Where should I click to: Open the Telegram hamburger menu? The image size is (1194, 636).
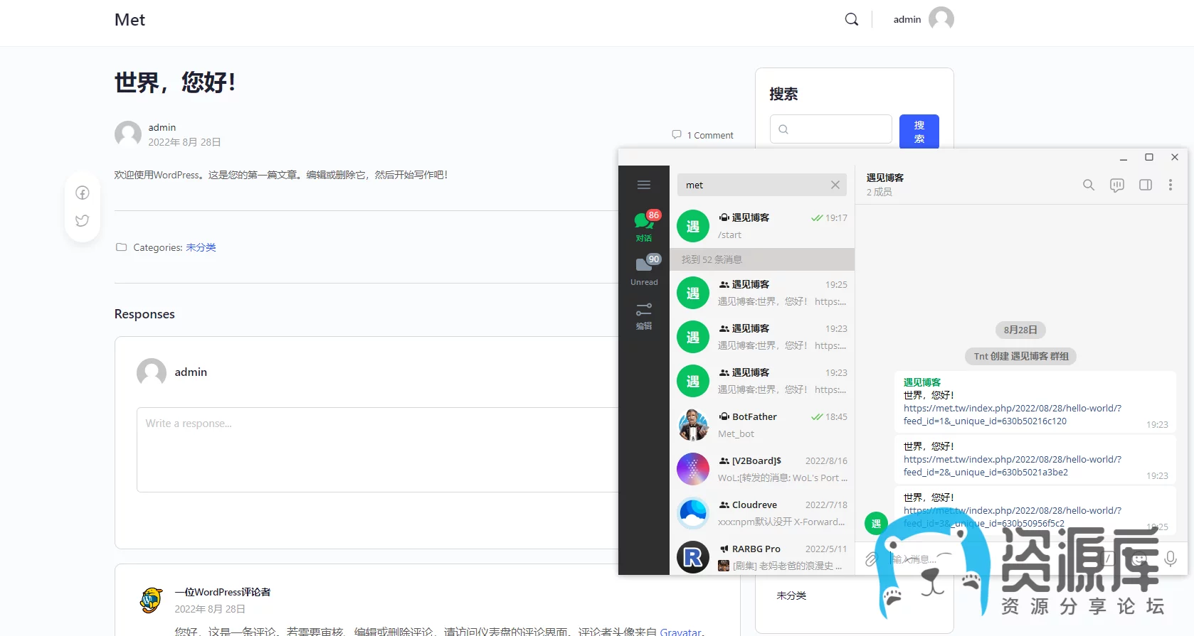(643, 185)
